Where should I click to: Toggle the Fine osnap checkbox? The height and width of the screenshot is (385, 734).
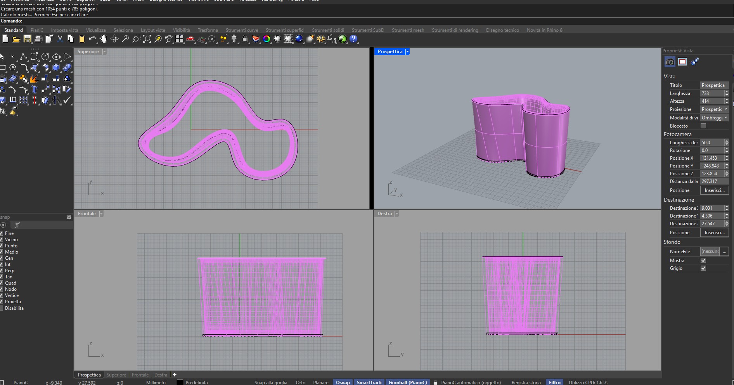pyautogui.click(x=2, y=233)
